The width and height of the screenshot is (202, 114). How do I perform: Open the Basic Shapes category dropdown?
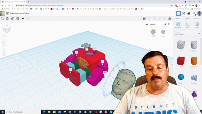point(187,34)
